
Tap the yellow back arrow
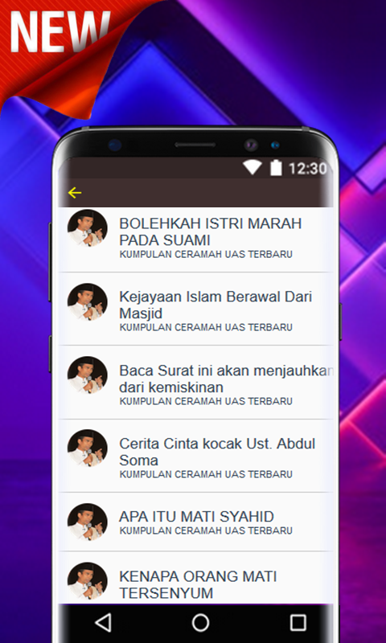pyautogui.click(x=75, y=193)
